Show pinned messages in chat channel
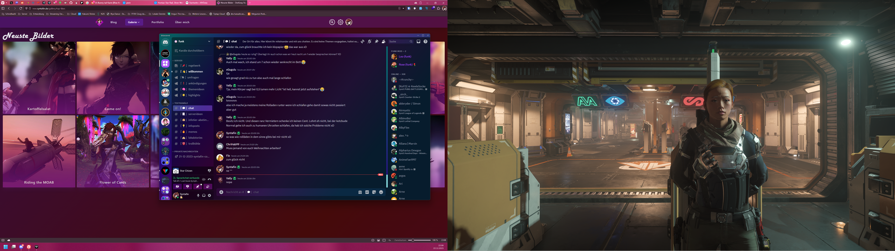The height and width of the screenshot is (251, 895). pos(377,41)
